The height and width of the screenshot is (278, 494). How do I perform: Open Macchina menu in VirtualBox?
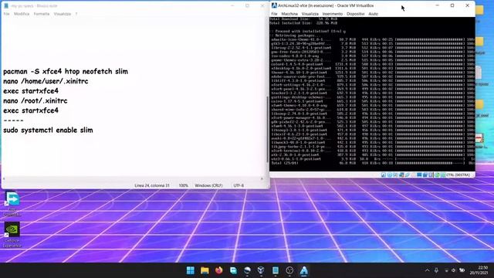pyautogui.click(x=289, y=14)
